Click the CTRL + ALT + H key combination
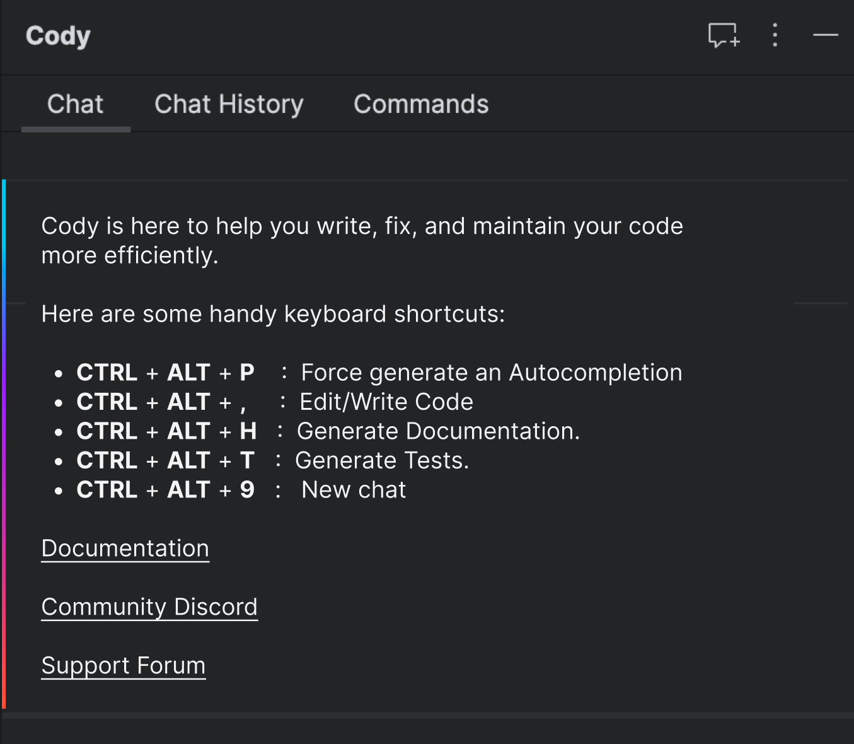Image resolution: width=854 pixels, height=744 pixels. (x=167, y=431)
